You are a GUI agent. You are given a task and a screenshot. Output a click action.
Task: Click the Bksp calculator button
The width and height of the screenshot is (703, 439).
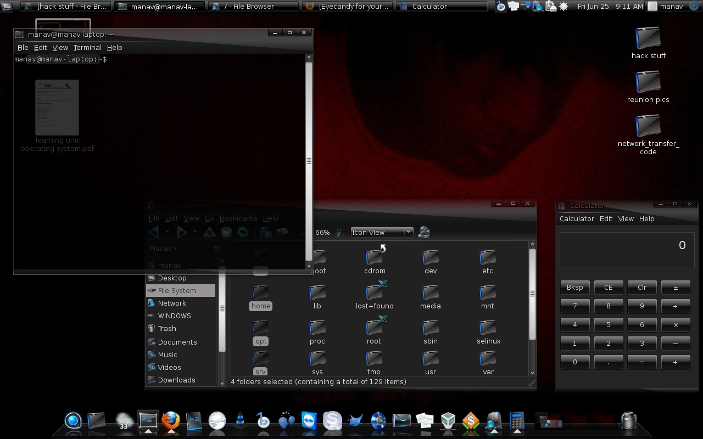point(575,288)
